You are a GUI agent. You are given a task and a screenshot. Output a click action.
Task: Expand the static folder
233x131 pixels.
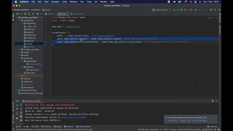(x=19, y=55)
